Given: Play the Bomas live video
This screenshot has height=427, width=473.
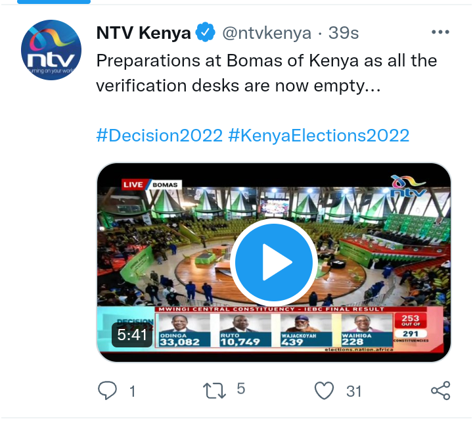Looking at the screenshot, I should pyautogui.click(x=273, y=263).
